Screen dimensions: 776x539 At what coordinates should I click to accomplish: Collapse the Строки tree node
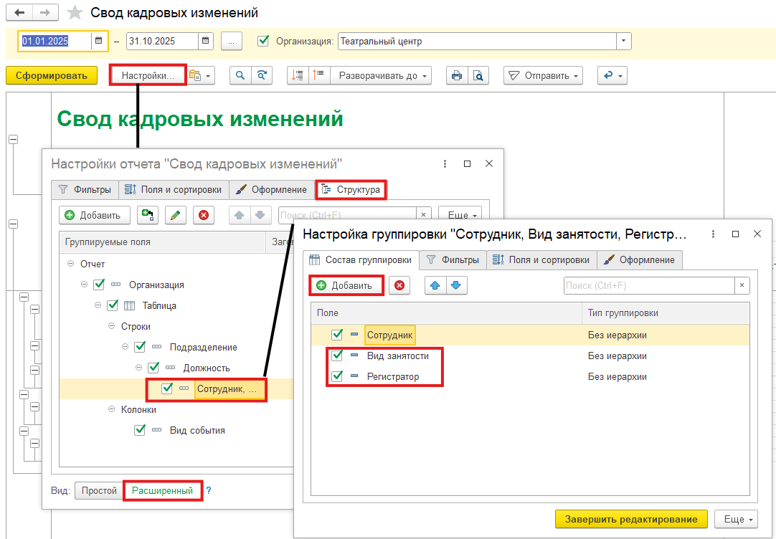pyautogui.click(x=111, y=326)
